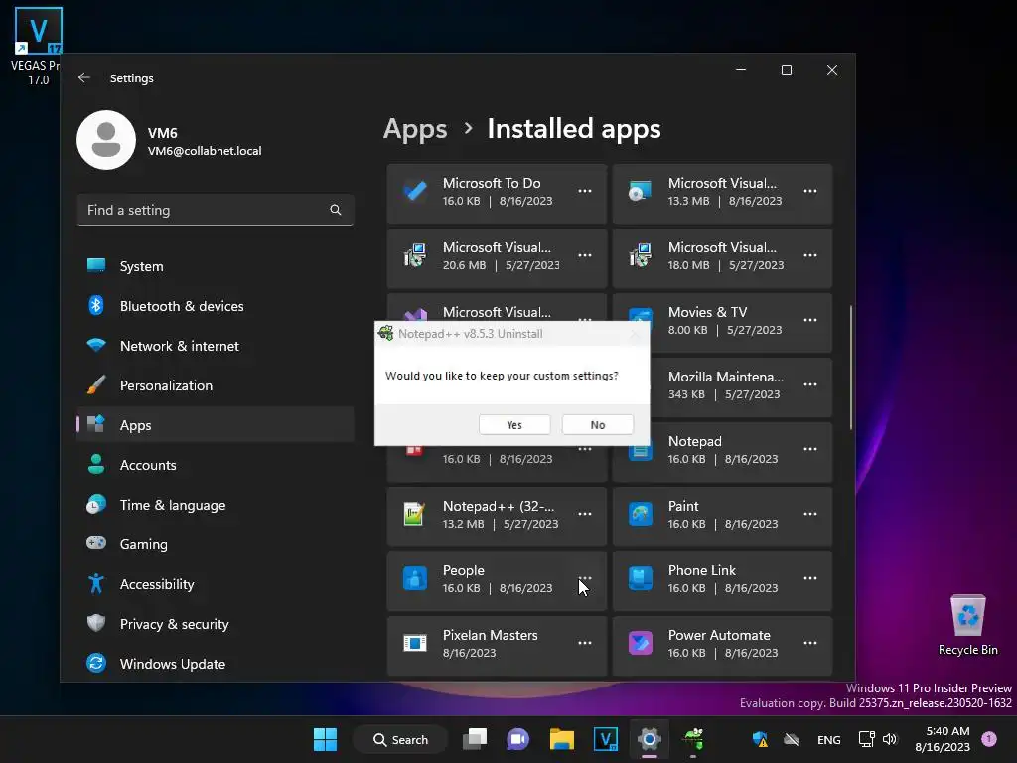Screen dimensions: 1017x763
Task: Click the Gaming controller icon
Action: coord(96,543)
